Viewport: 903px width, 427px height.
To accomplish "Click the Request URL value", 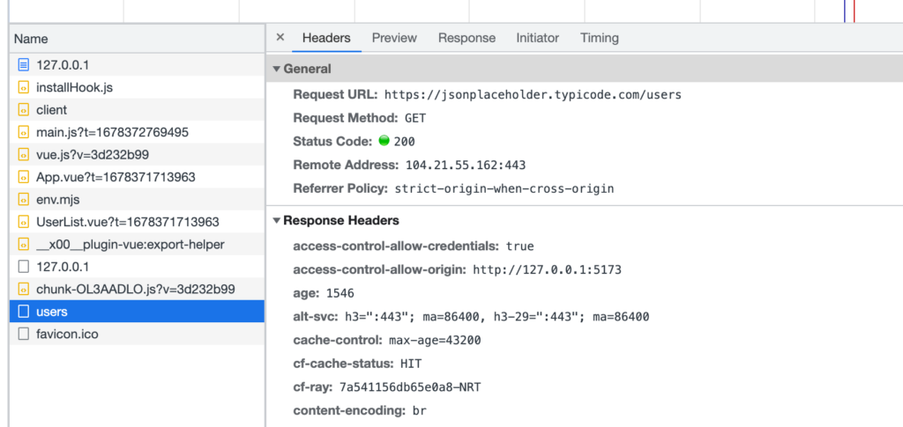I will coord(533,94).
